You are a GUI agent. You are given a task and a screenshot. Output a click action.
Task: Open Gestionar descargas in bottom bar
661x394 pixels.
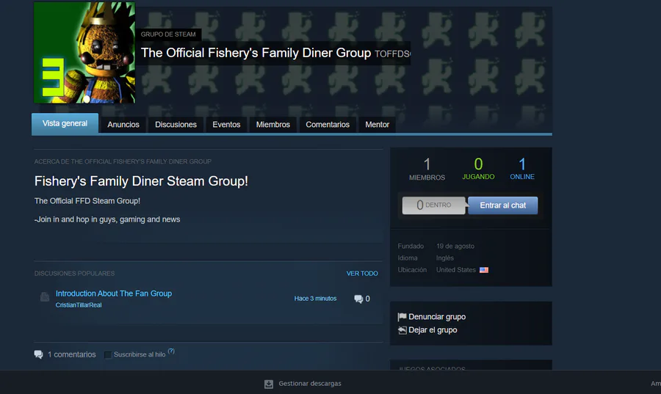pos(310,384)
